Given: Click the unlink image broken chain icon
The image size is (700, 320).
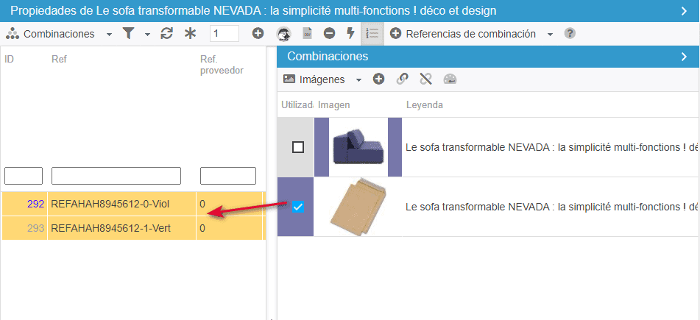Looking at the screenshot, I should click(425, 79).
